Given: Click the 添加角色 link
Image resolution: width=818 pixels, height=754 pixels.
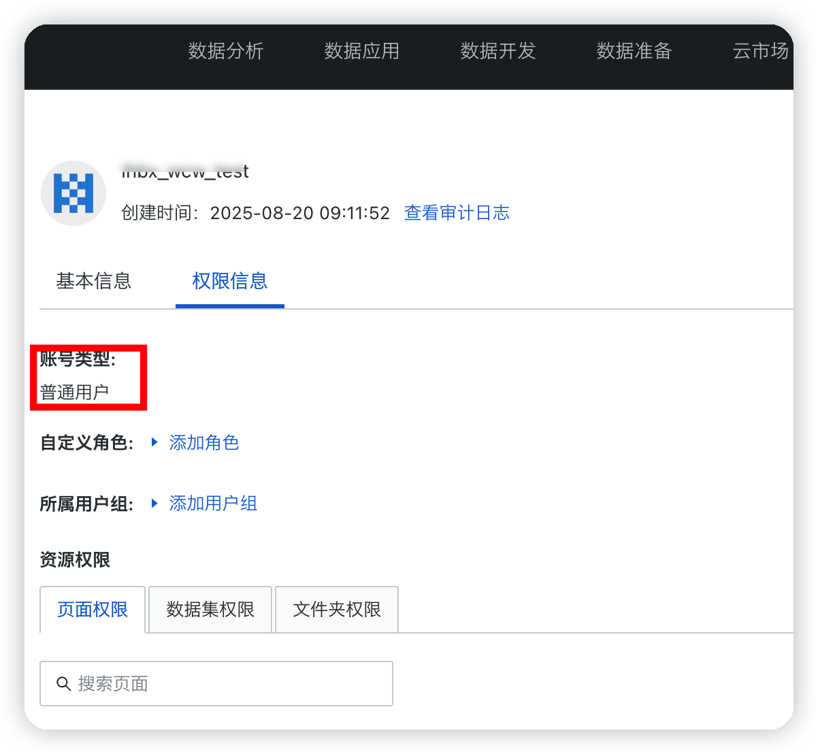Looking at the screenshot, I should coord(204,443).
